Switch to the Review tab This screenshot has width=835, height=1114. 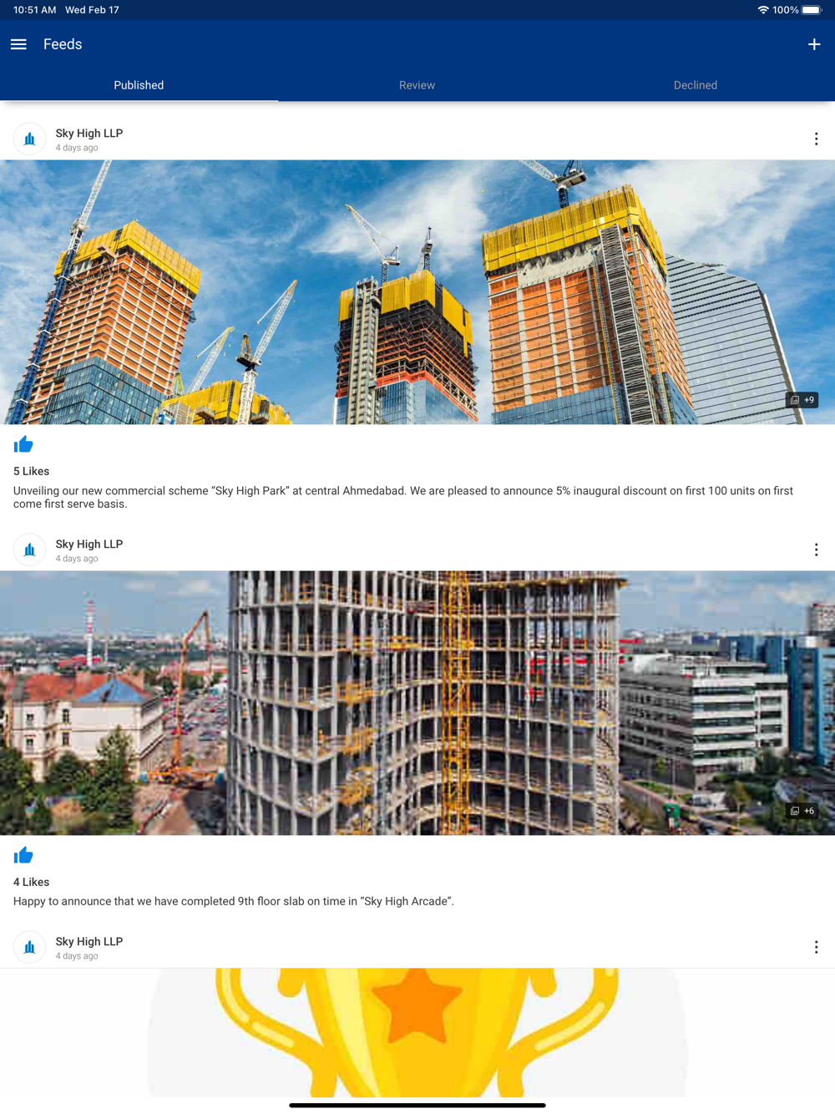tap(417, 85)
